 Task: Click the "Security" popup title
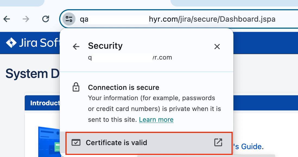coord(105,46)
